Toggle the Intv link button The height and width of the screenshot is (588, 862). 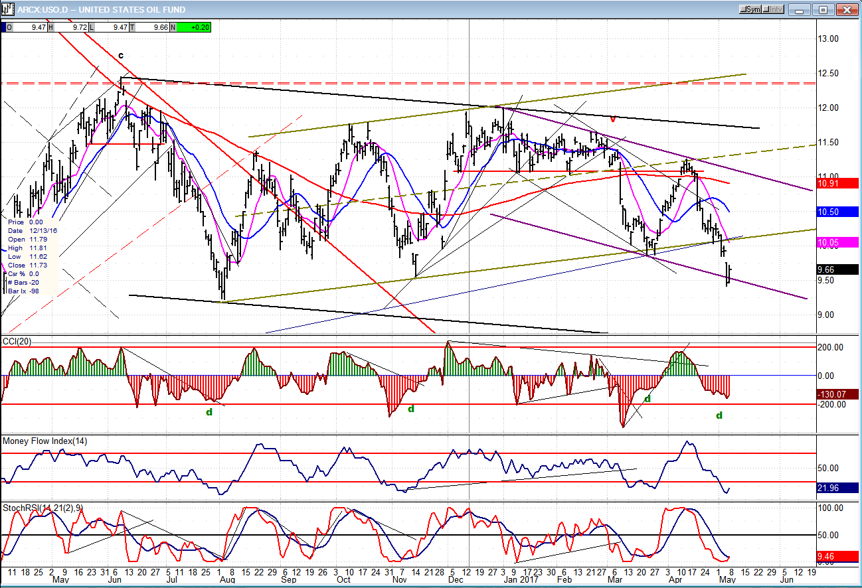773,9
